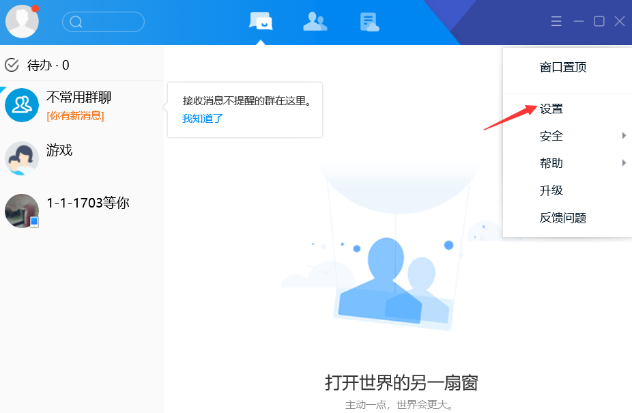This screenshot has height=413, width=632.
Task: Click the [你有新消息] notice text
Action: tap(75, 116)
